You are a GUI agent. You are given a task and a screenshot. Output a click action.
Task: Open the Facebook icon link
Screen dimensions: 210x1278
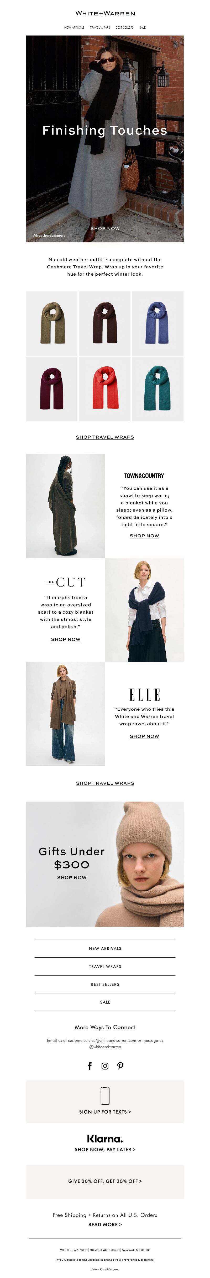pos(90,1066)
